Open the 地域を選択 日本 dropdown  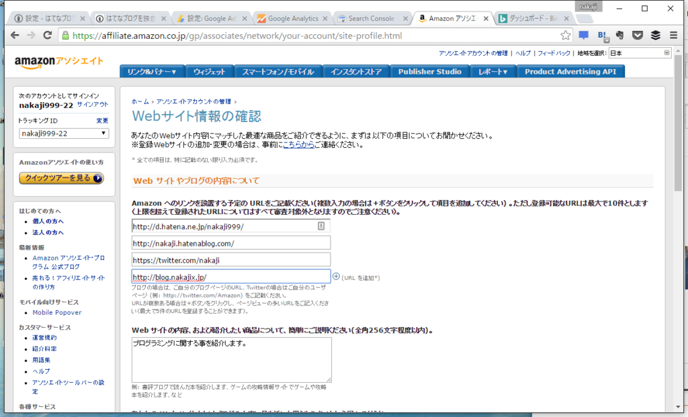640,53
